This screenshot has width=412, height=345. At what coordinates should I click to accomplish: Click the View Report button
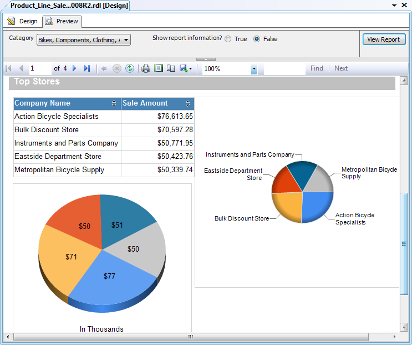384,39
